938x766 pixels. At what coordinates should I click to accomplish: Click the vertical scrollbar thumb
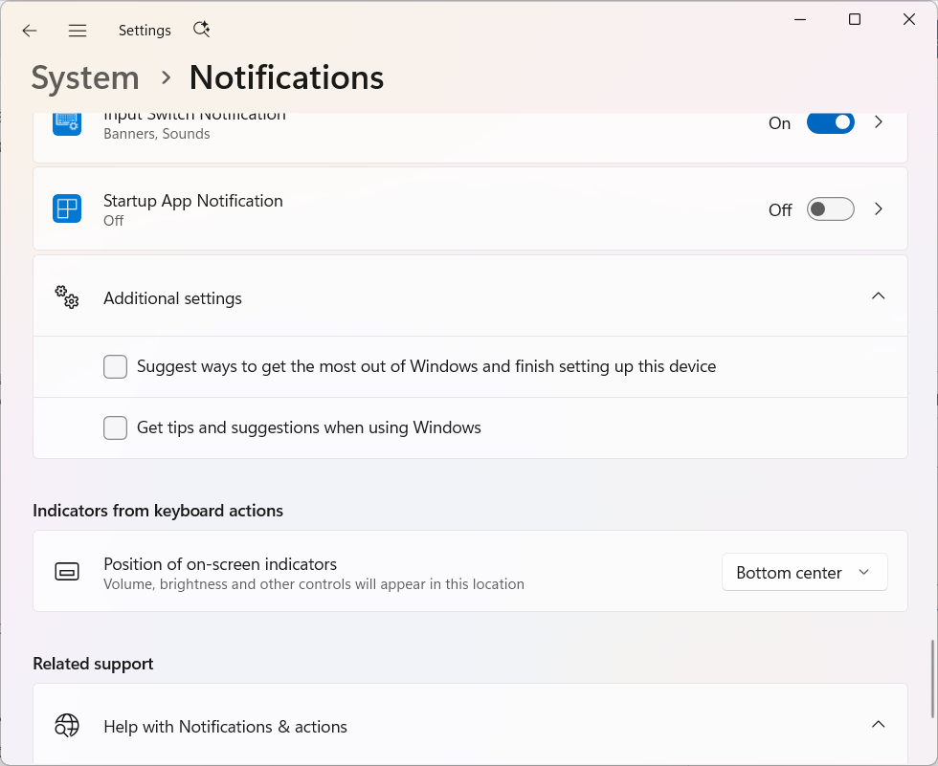pos(932,679)
